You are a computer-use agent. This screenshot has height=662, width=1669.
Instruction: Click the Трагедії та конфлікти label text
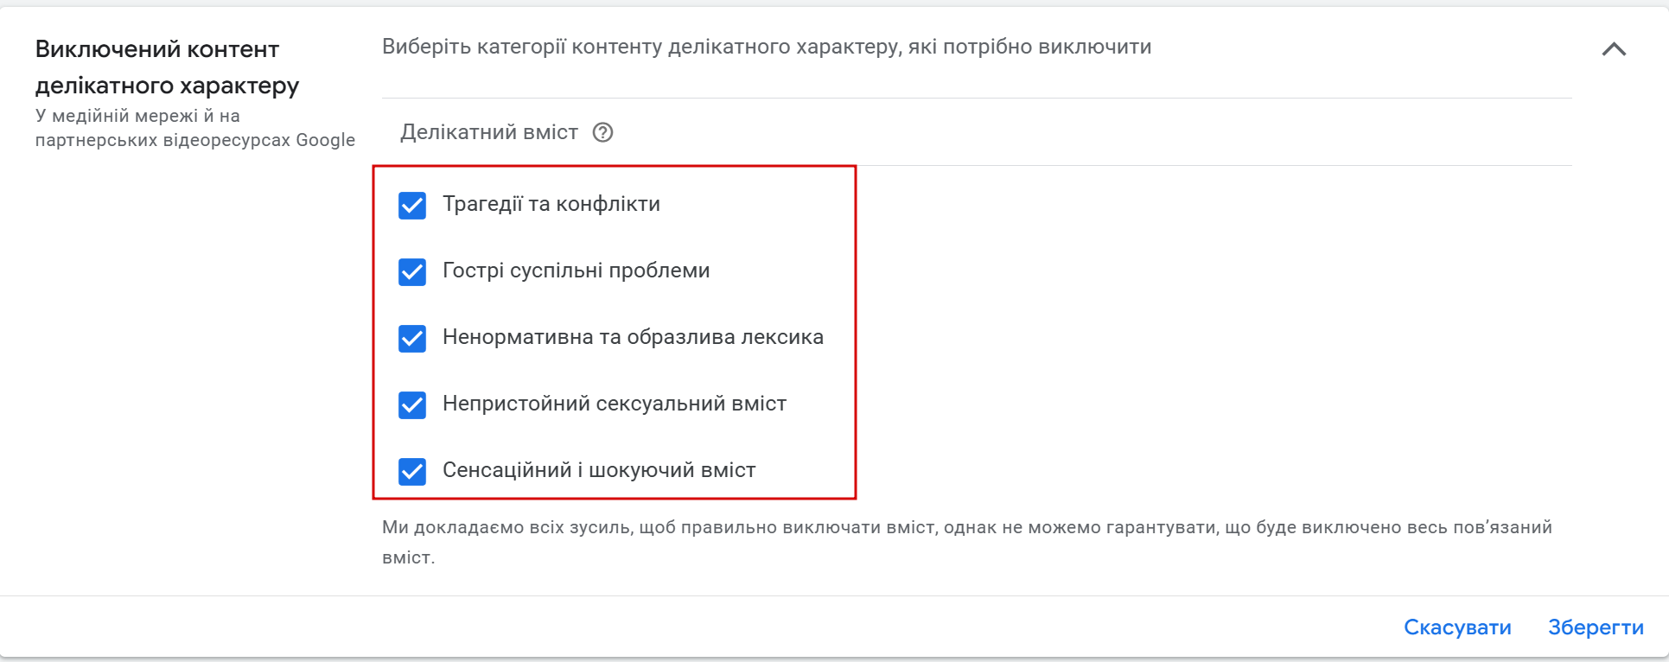[x=551, y=204]
